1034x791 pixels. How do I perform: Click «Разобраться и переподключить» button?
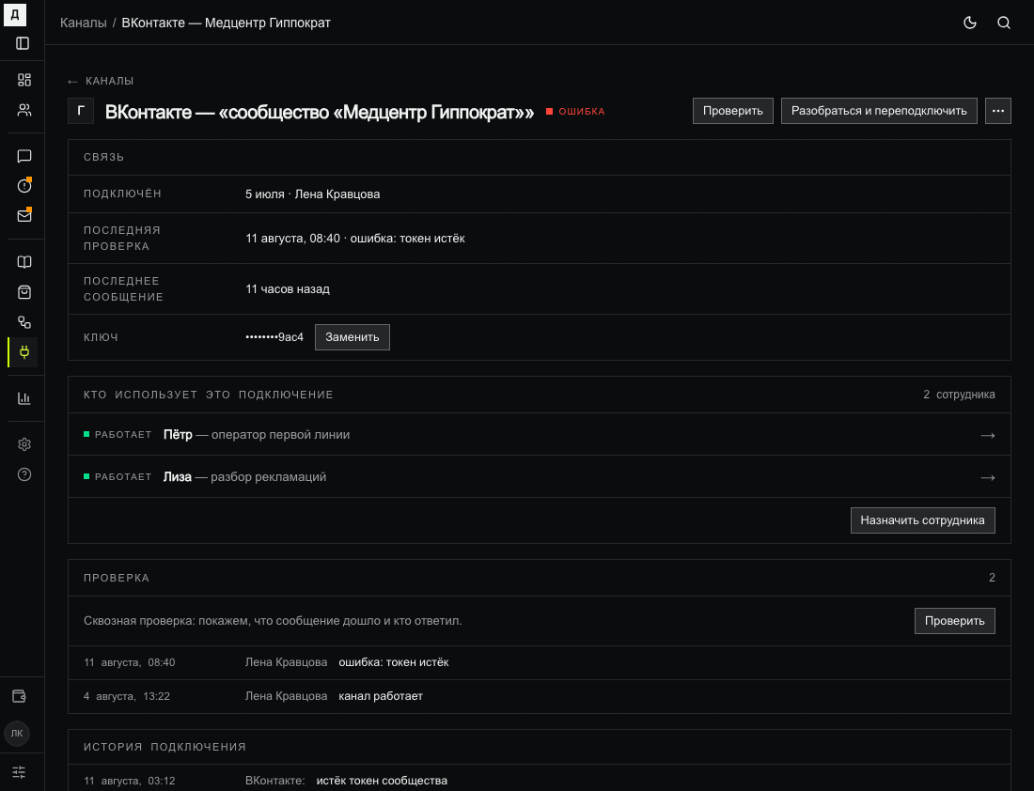coord(879,111)
